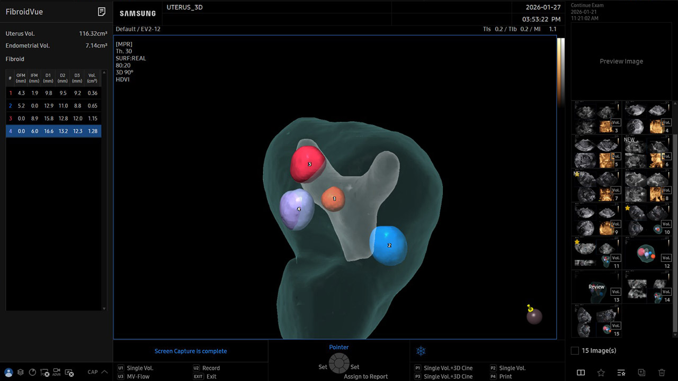
Task: Click the U3 MV-Flow key
Action: [x=133, y=376]
